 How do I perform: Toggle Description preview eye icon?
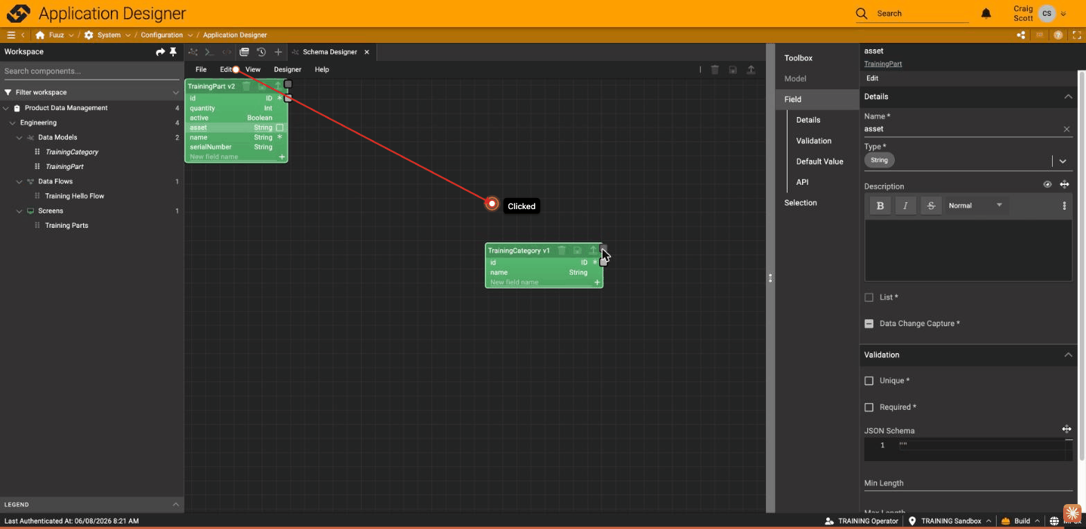pyautogui.click(x=1047, y=184)
